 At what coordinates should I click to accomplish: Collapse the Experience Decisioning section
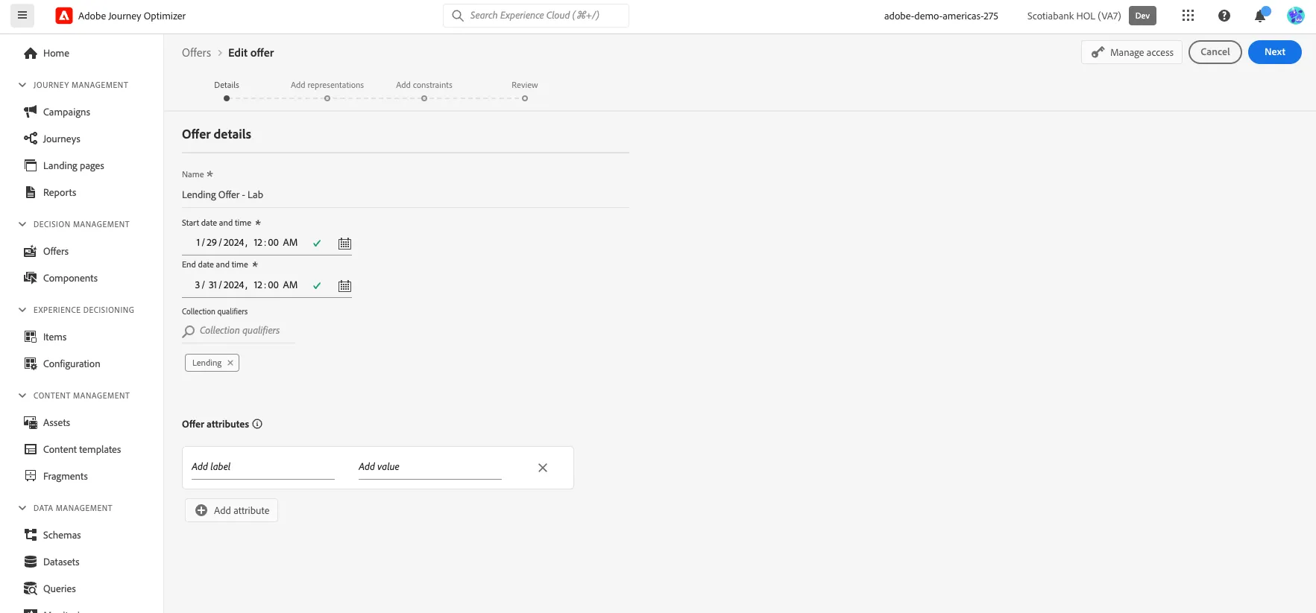[22, 310]
